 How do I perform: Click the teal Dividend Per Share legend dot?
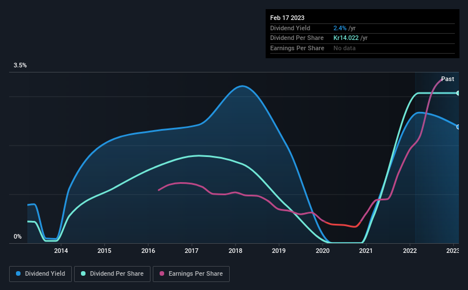pos(83,273)
